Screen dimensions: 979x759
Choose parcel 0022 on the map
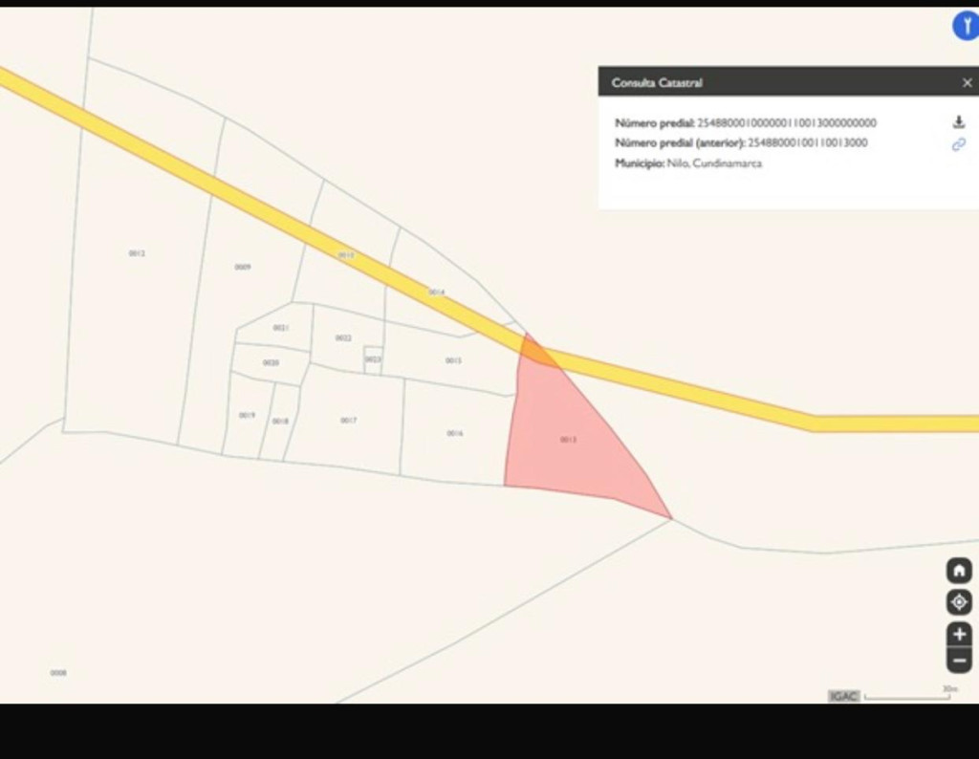click(x=343, y=338)
